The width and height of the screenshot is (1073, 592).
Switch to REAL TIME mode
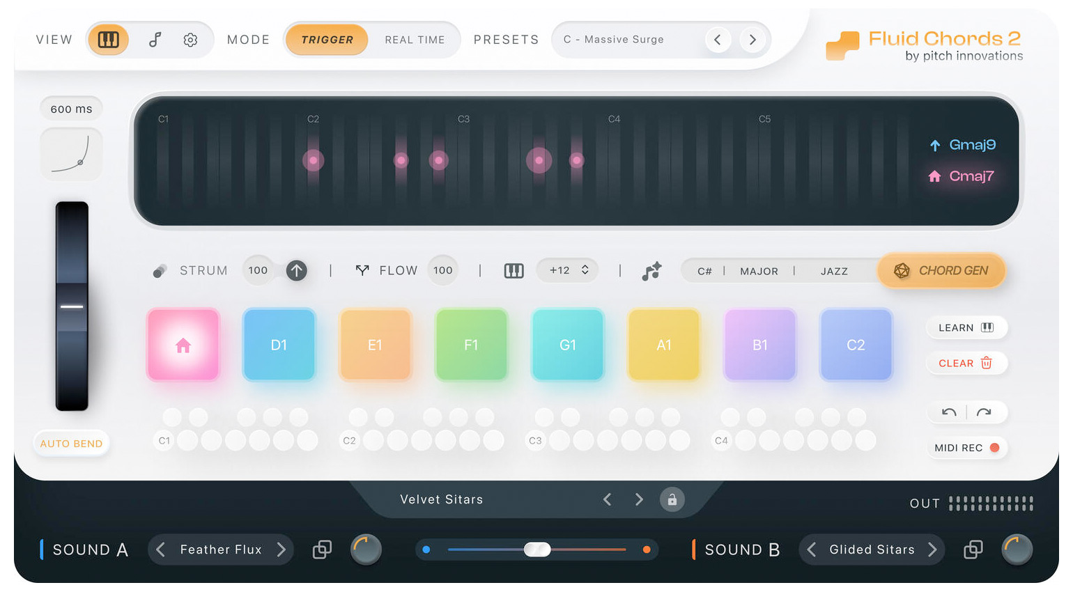[x=415, y=40]
